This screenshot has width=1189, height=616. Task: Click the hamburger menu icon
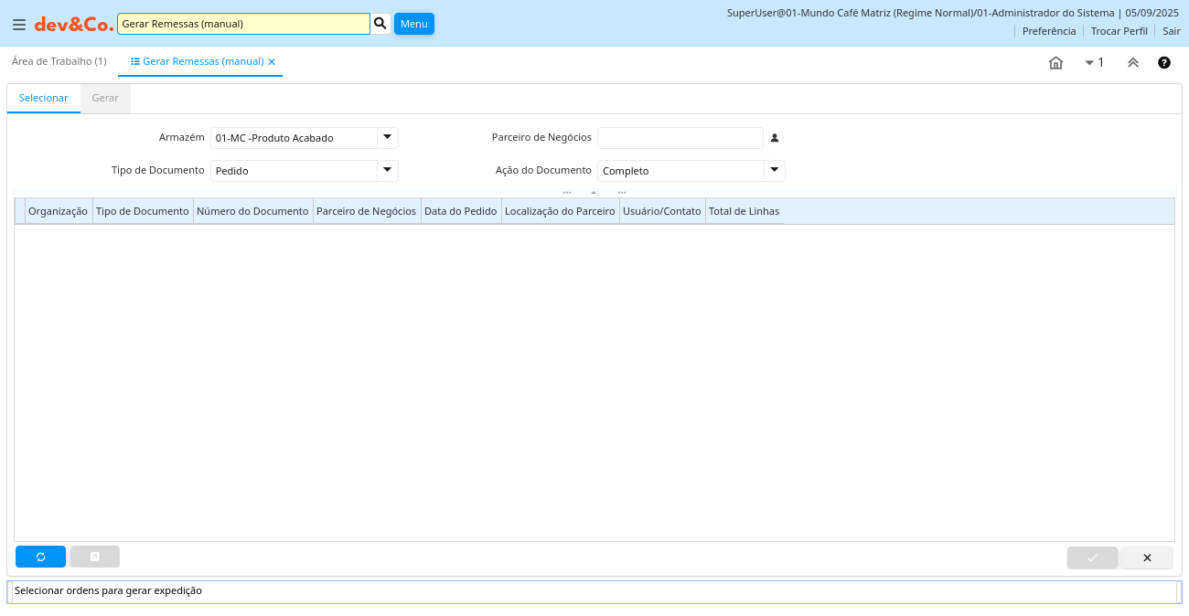coord(19,25)
